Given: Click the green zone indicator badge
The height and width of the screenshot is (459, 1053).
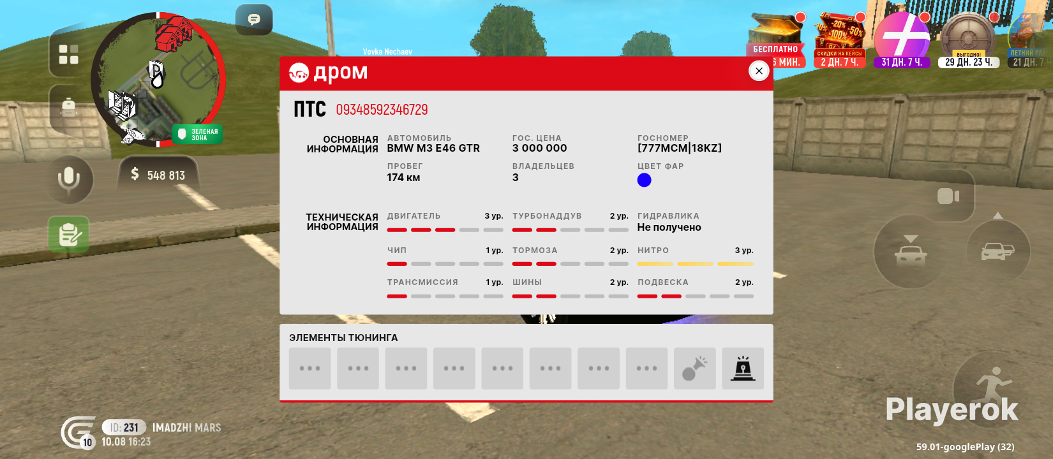Looking at the screenshot, I should click(197, 135).
